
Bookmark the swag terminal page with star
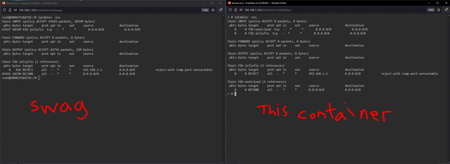(x=213, y=10)
